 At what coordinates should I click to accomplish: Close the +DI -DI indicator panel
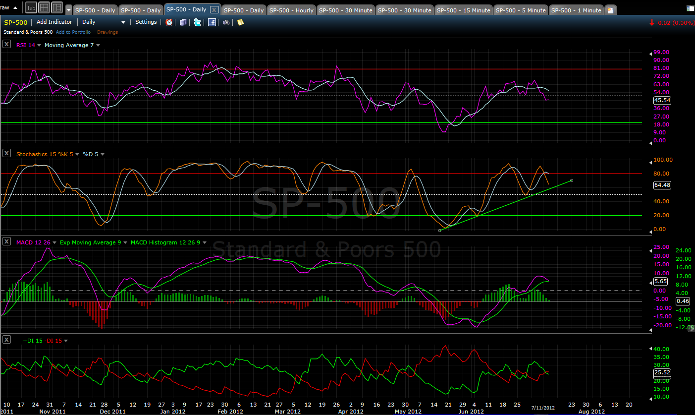6,340
